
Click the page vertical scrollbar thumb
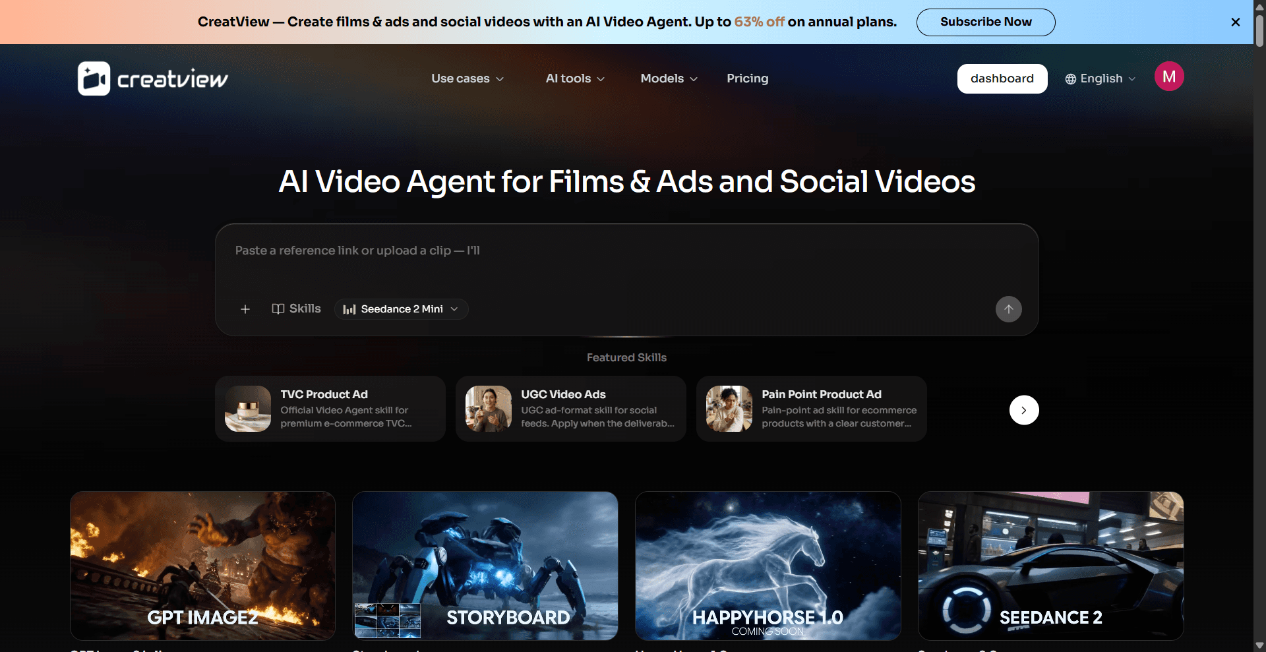(1259, 30)
